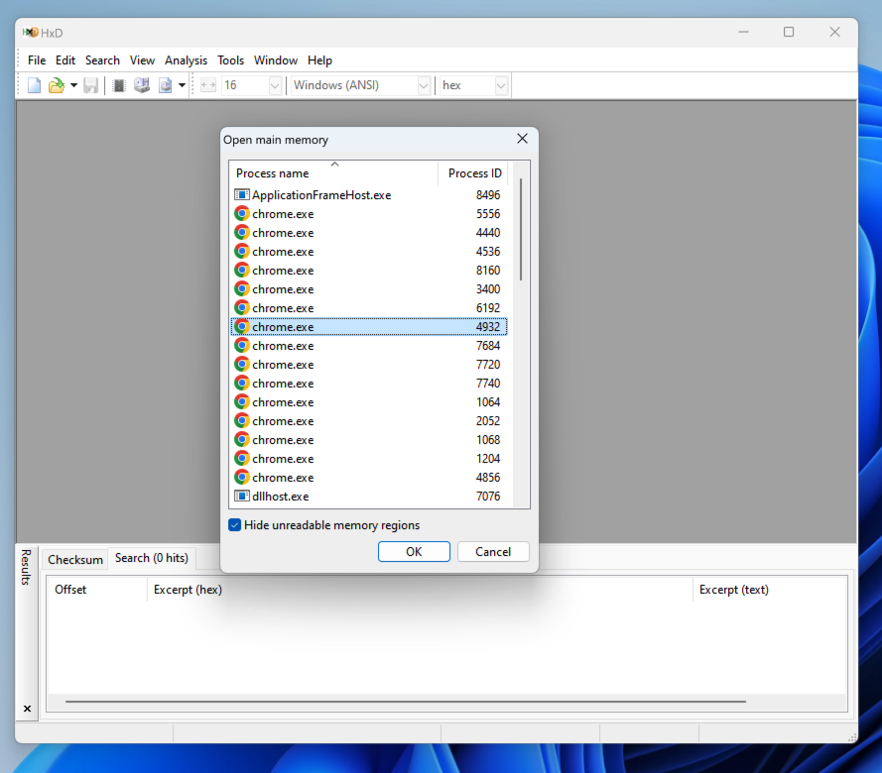Open the File menu

(x=37, y=60)
